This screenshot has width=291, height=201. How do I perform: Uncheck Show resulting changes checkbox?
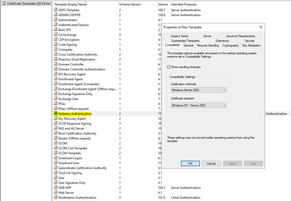click(x=169, y=67)
